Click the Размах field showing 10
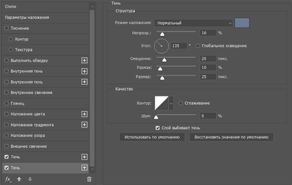The height and width of the screenshot is (185, 292). tap(208, 68)
